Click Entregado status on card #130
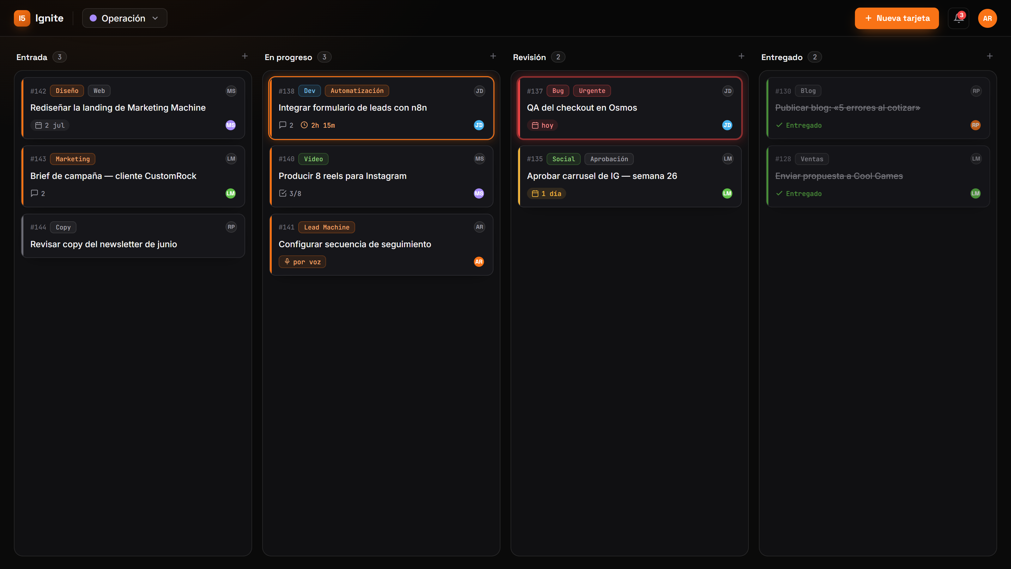The width and height of the screenshot is (1011, 569). click(799, 125)
